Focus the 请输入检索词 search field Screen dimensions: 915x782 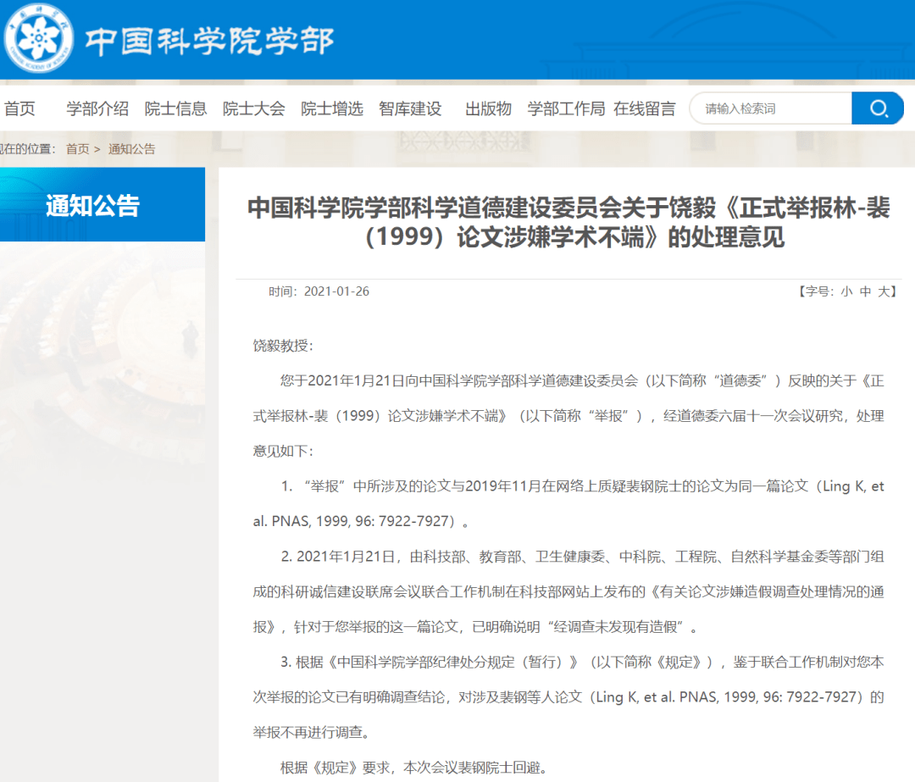pyautogui.click(x=771, y=108)
